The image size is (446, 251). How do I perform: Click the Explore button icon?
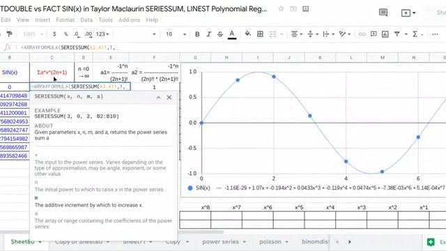pos(431,242)
